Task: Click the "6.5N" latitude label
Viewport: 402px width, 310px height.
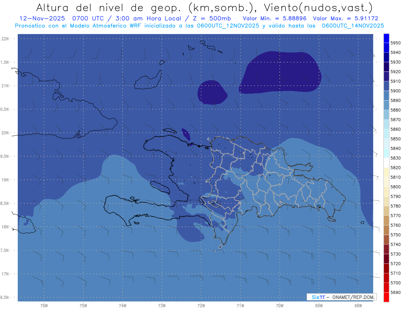Action: 5,297
